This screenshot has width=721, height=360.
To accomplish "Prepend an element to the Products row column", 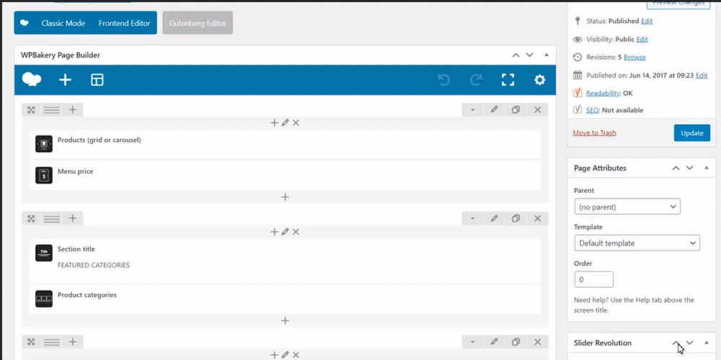I will 275,122.
